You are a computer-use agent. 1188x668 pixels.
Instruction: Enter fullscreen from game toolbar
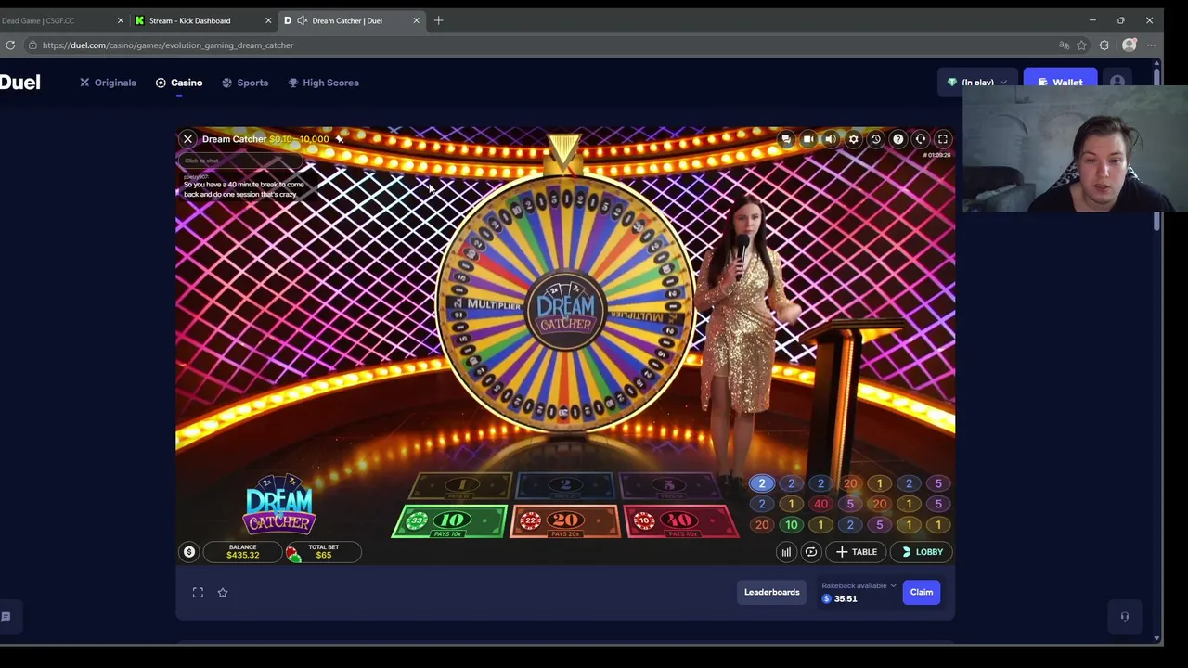[942, 139]
